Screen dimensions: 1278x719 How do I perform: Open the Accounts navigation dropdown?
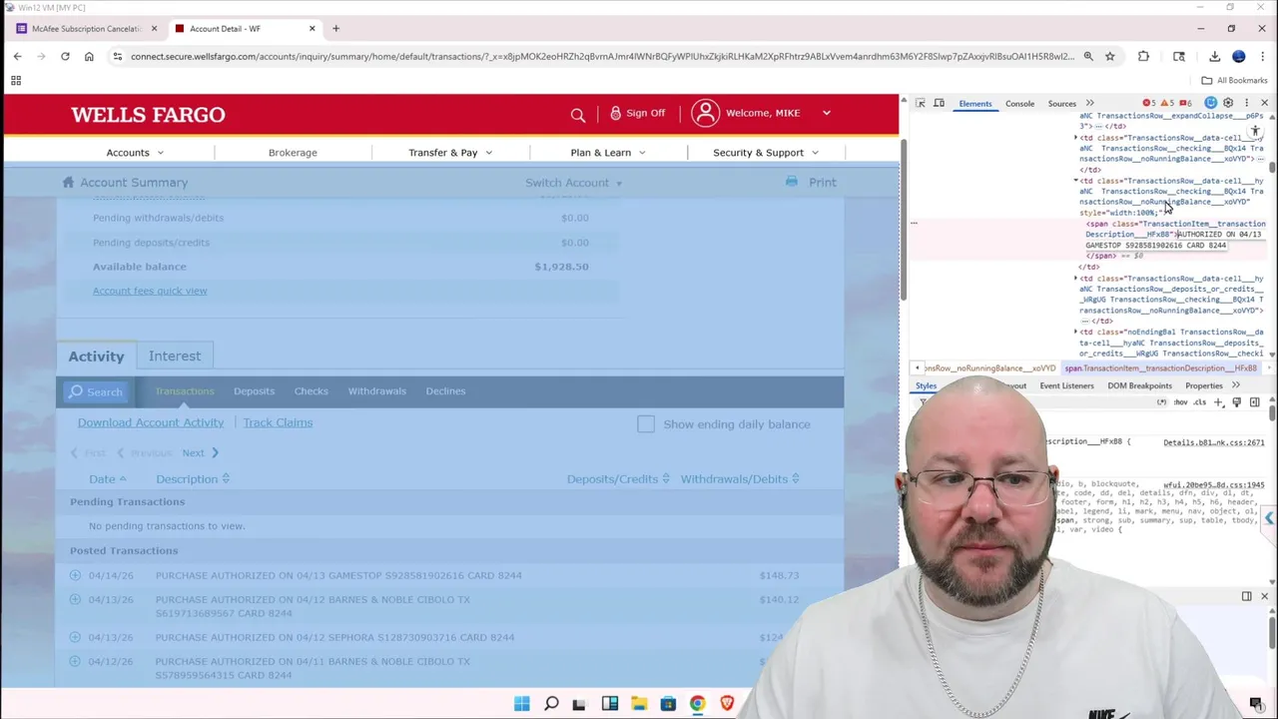(135, 153)
